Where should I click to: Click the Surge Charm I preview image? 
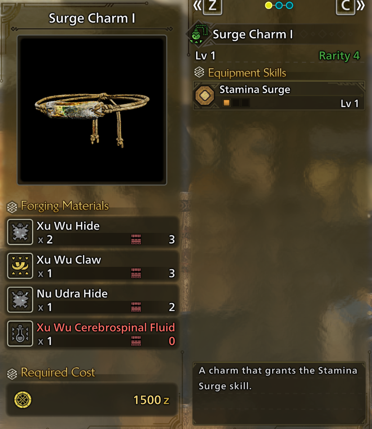click(92, 110)
